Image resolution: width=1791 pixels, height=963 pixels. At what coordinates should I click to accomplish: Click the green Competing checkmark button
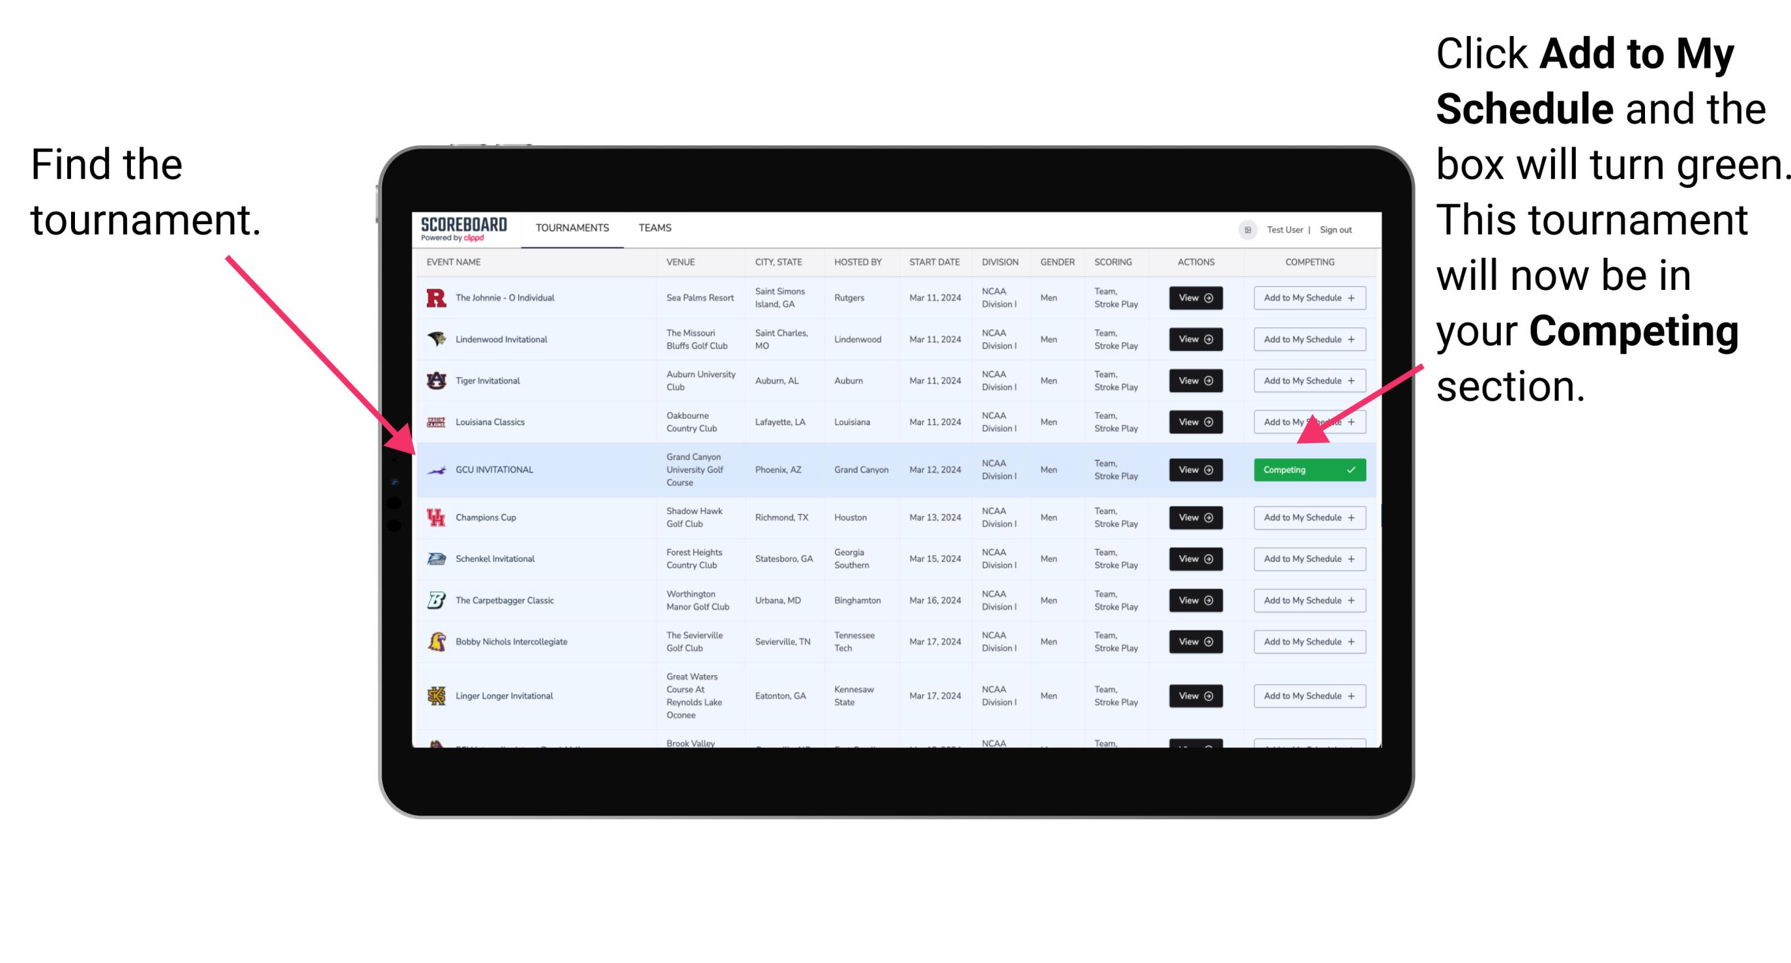click(1307, 469)
